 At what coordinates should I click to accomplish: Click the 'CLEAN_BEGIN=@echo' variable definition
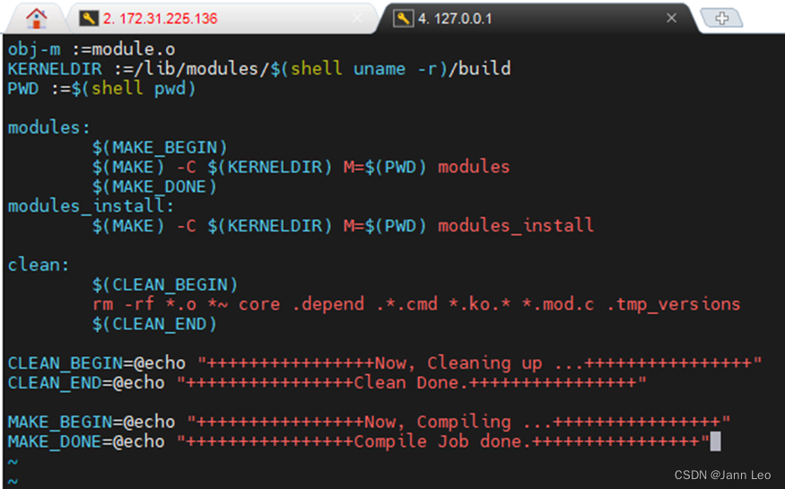click(x=97, y=362)
